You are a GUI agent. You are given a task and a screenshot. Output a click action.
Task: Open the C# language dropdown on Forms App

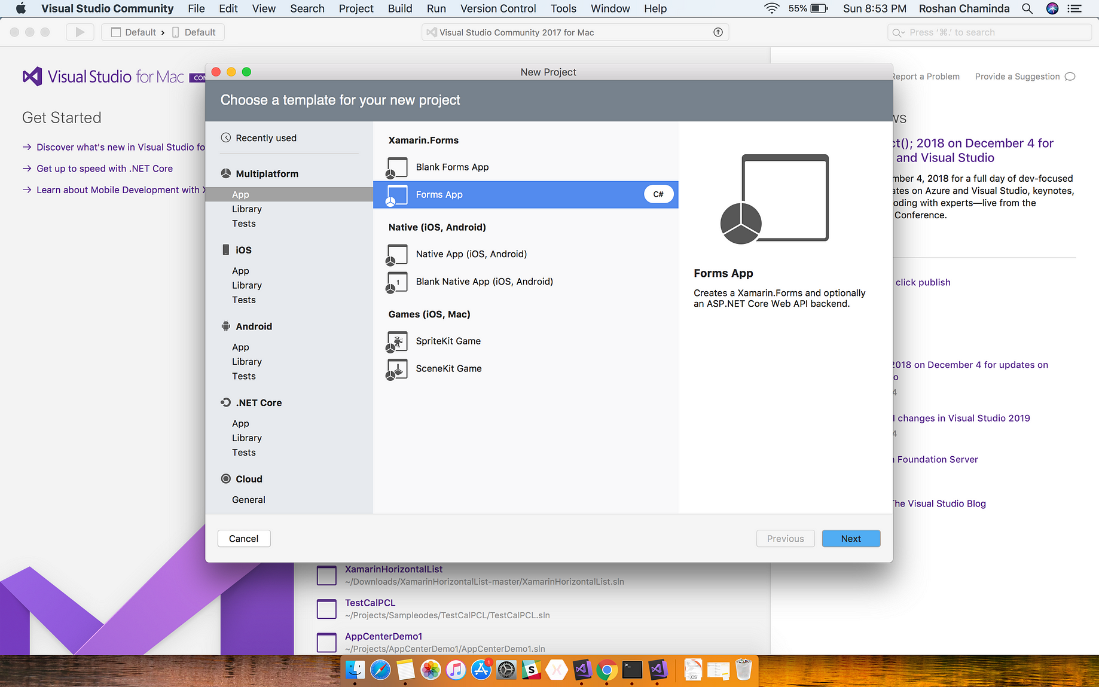[x=658, y=194]
